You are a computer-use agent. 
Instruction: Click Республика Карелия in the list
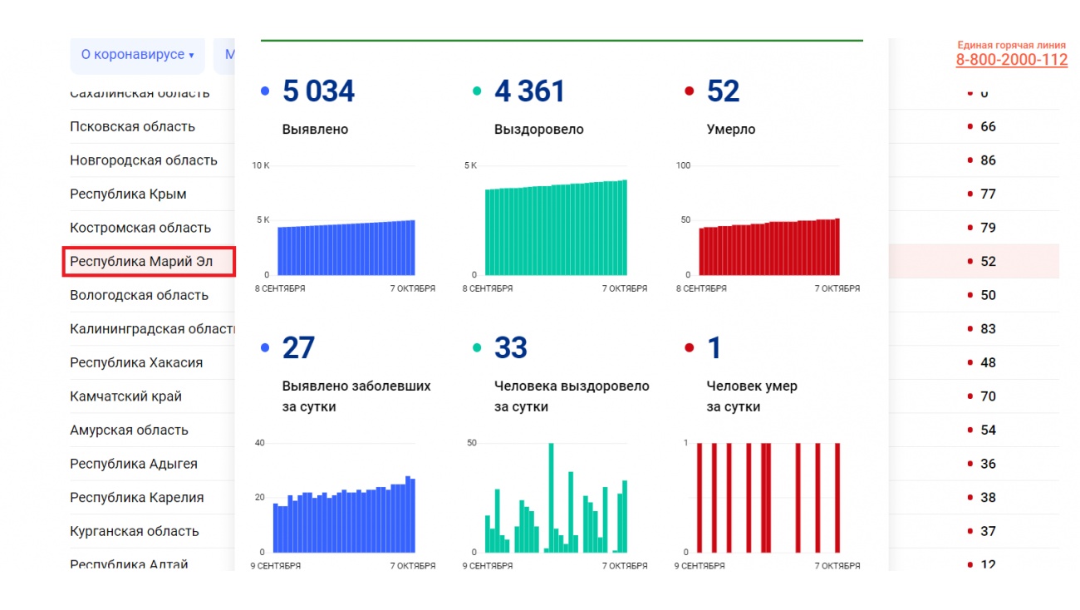coord(136,498)
